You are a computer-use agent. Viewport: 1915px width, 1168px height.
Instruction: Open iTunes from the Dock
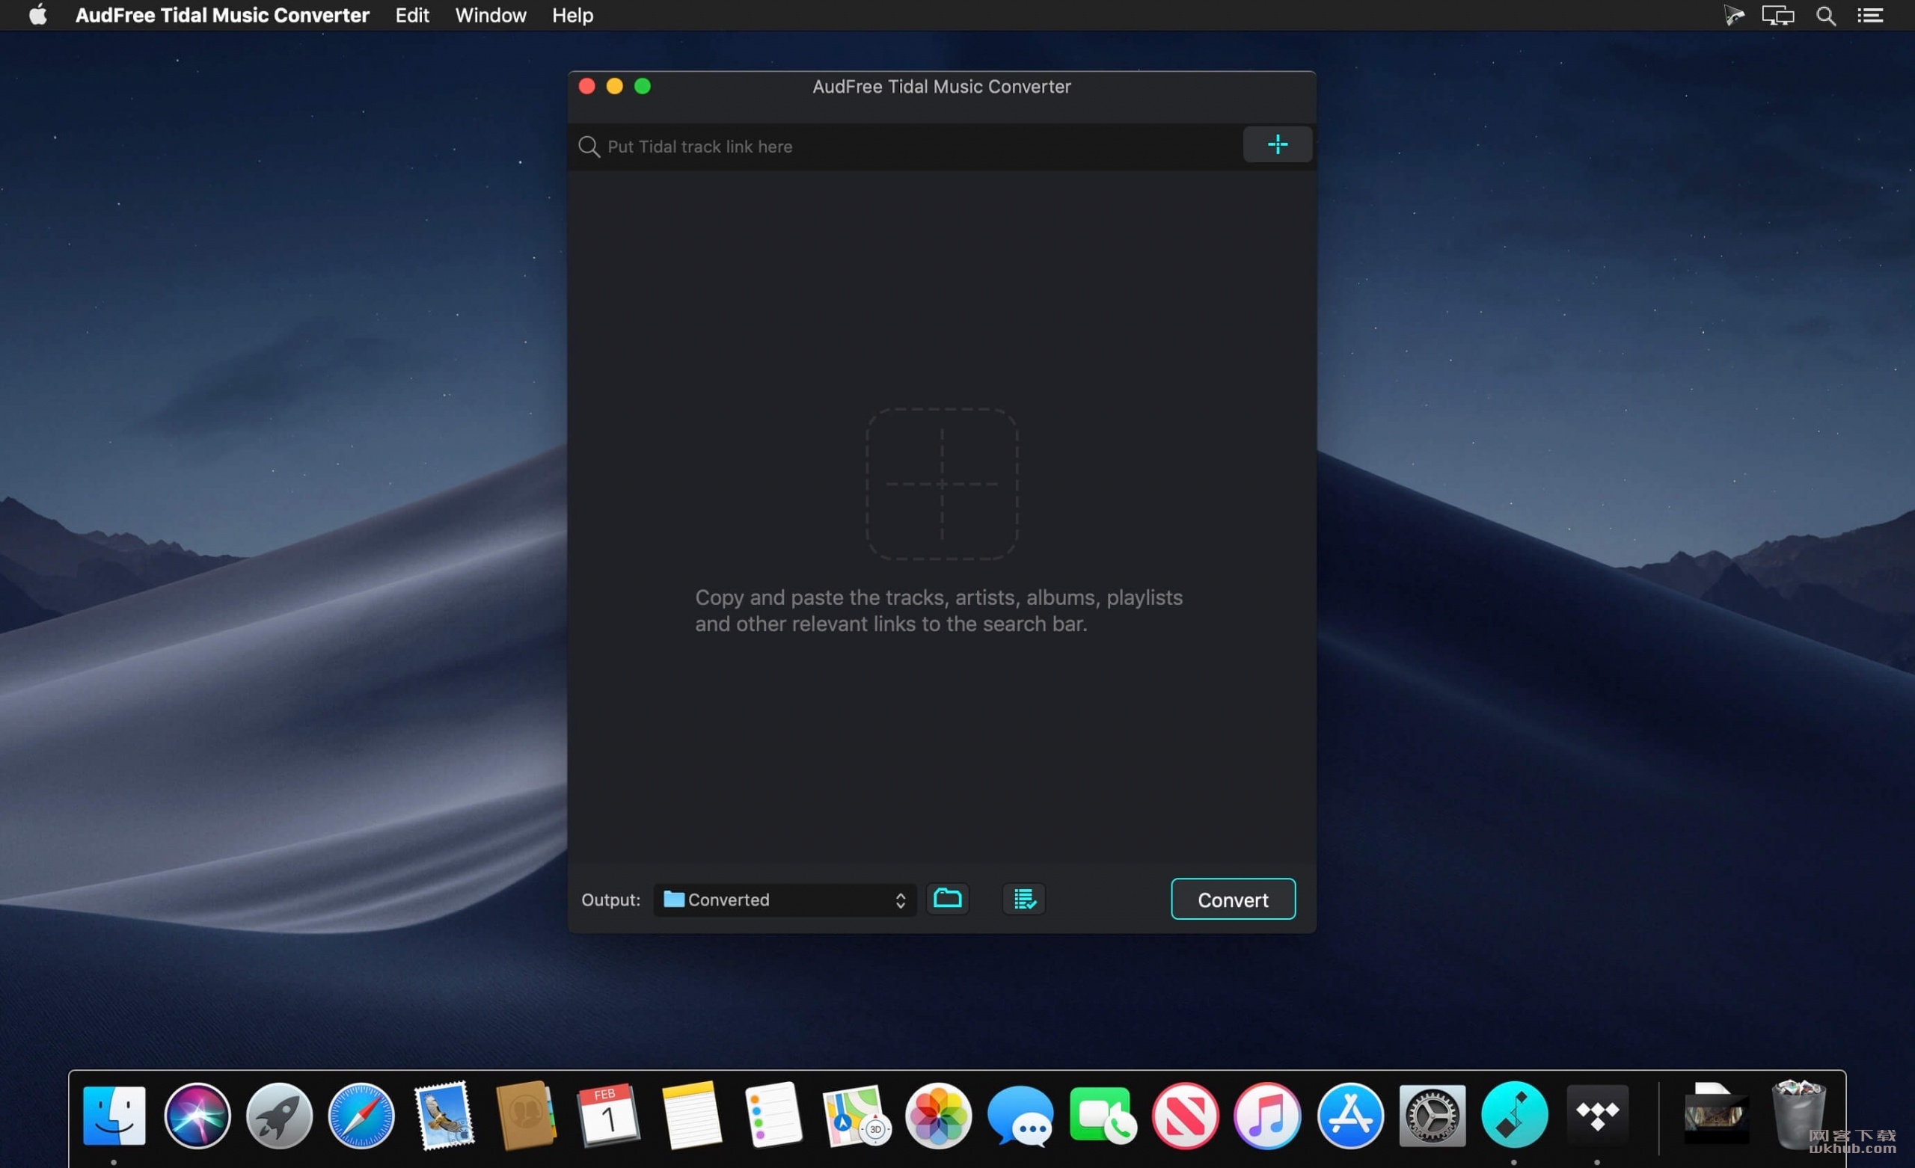1268,1116
